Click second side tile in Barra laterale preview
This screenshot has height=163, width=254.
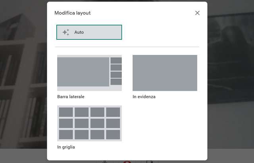[x=116, y=68]
